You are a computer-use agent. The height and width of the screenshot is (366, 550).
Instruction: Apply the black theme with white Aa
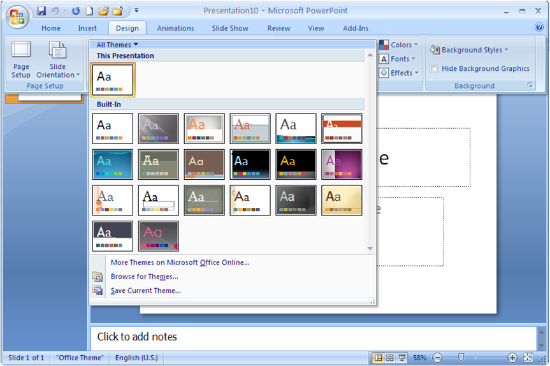[x=250, y=165]
